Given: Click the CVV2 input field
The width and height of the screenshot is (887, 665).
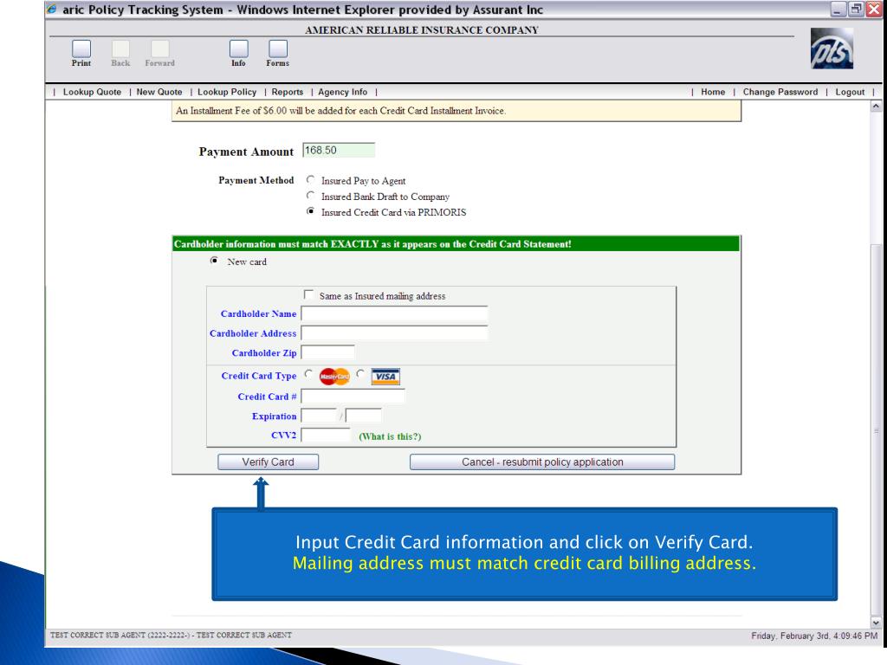Looking at the screenshot, I should coord(326,436).
